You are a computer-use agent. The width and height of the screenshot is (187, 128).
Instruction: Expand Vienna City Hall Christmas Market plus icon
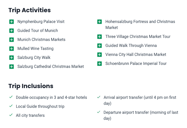point(100,55)
